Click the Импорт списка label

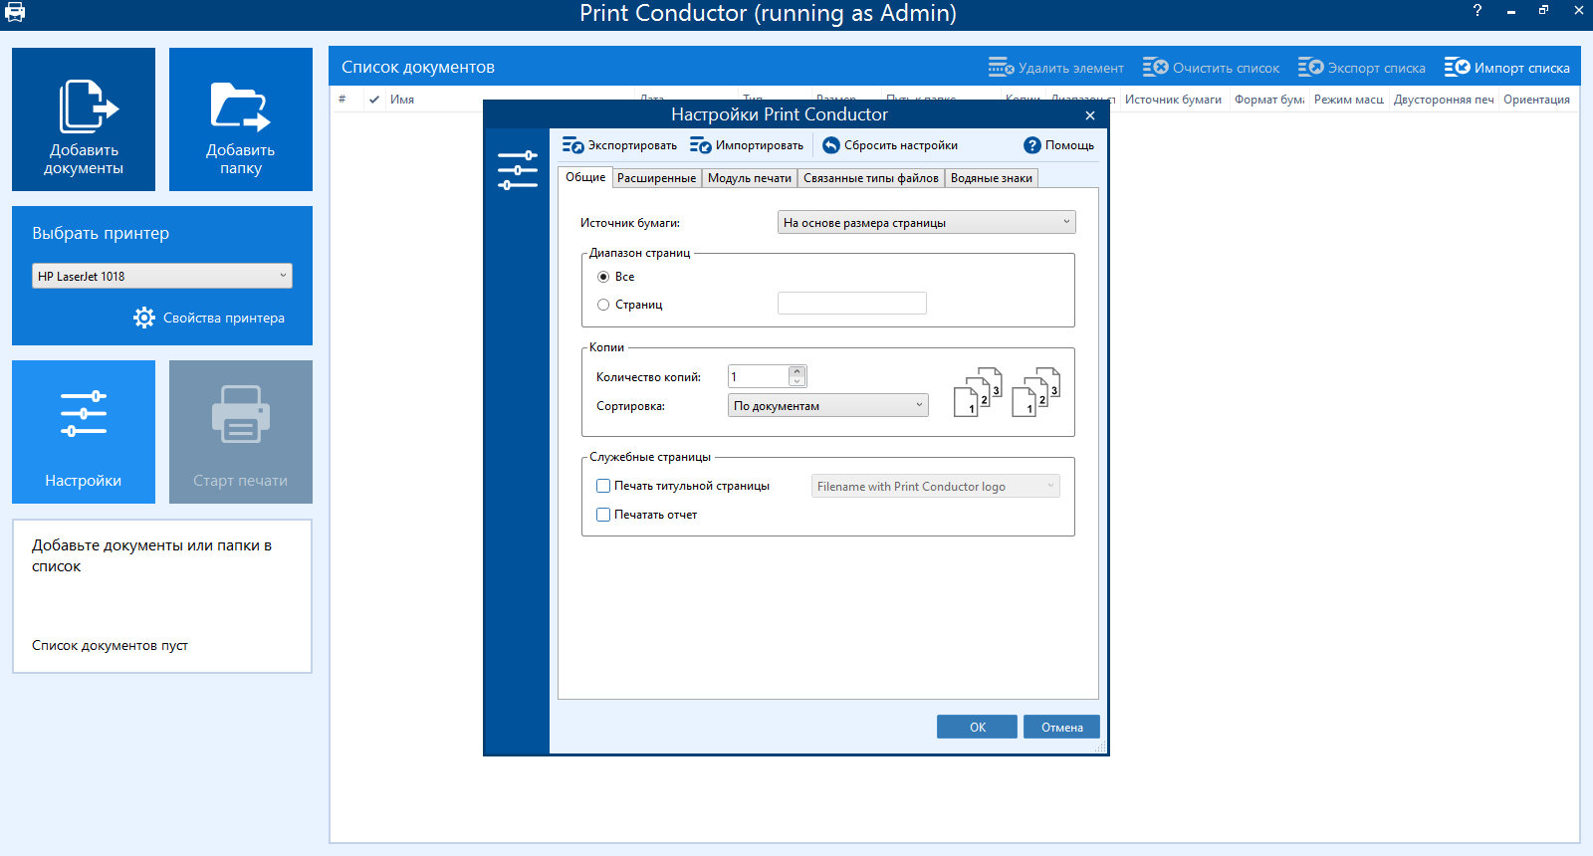1522,68
